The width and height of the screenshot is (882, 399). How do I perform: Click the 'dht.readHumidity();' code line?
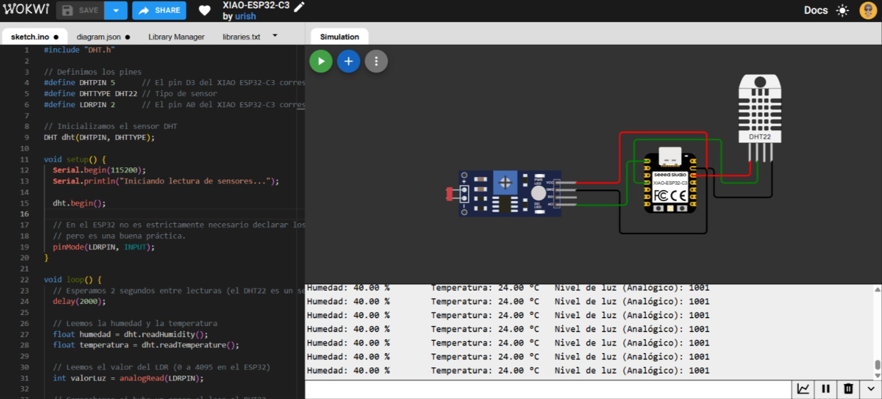point(131,334)
